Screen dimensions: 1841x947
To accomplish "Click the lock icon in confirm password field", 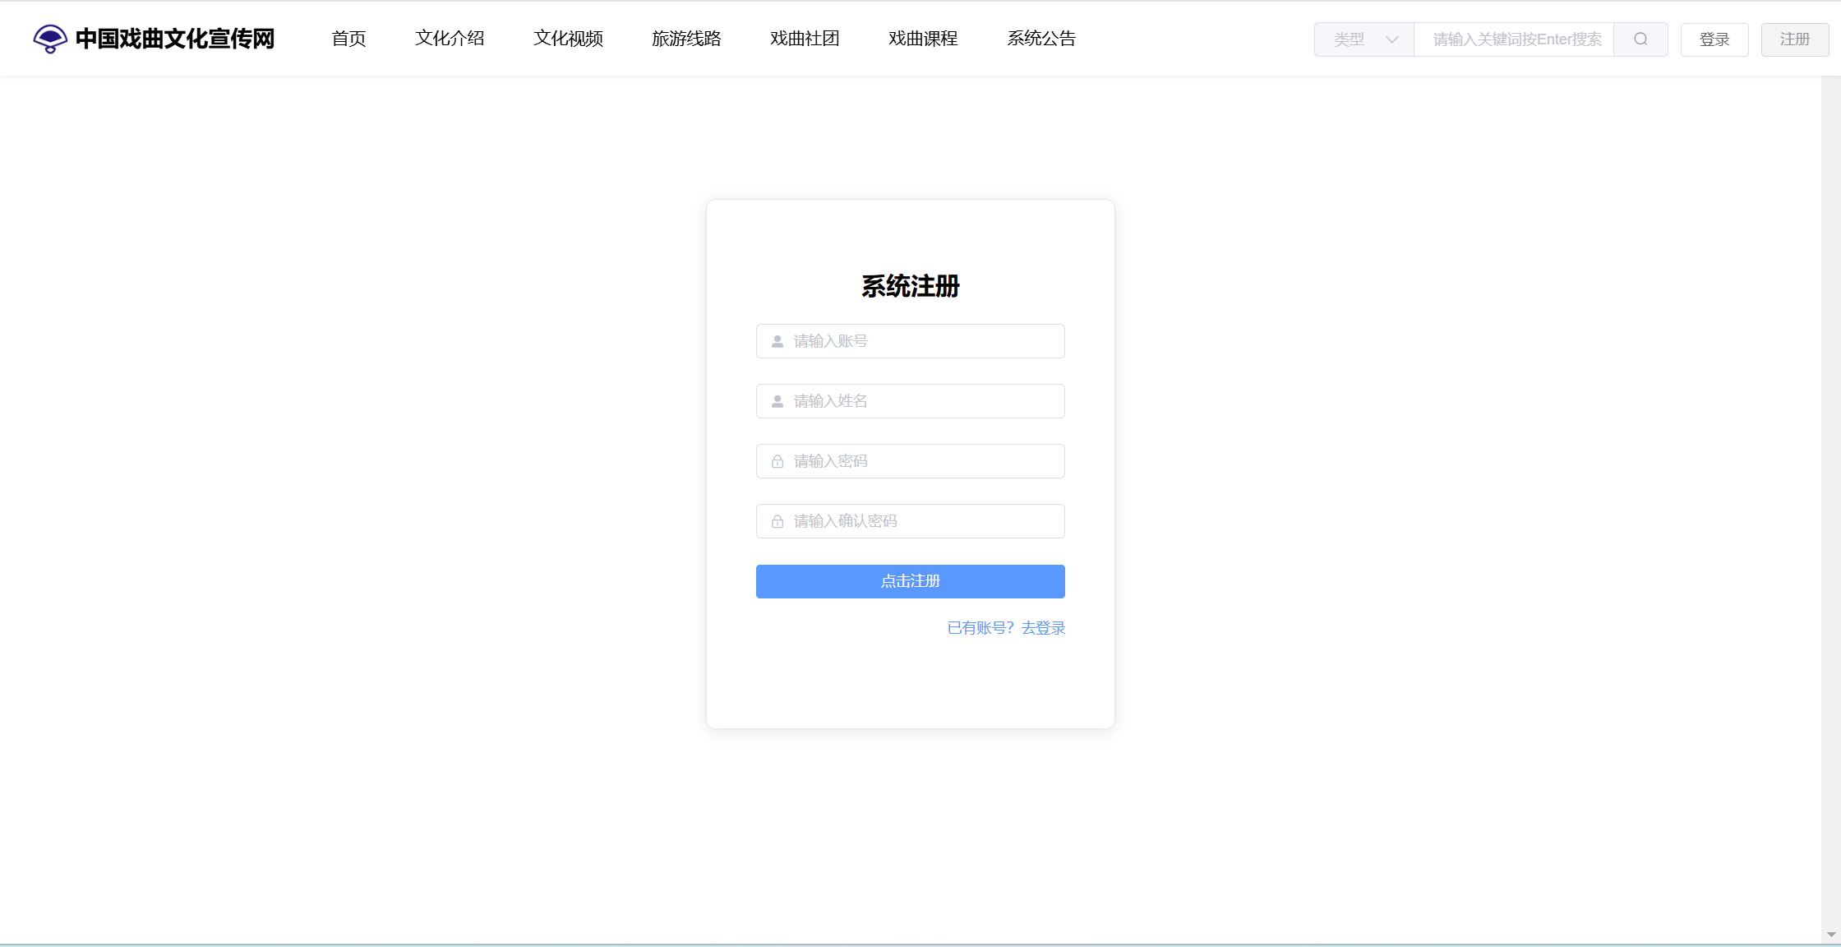I will pos(777,521).
